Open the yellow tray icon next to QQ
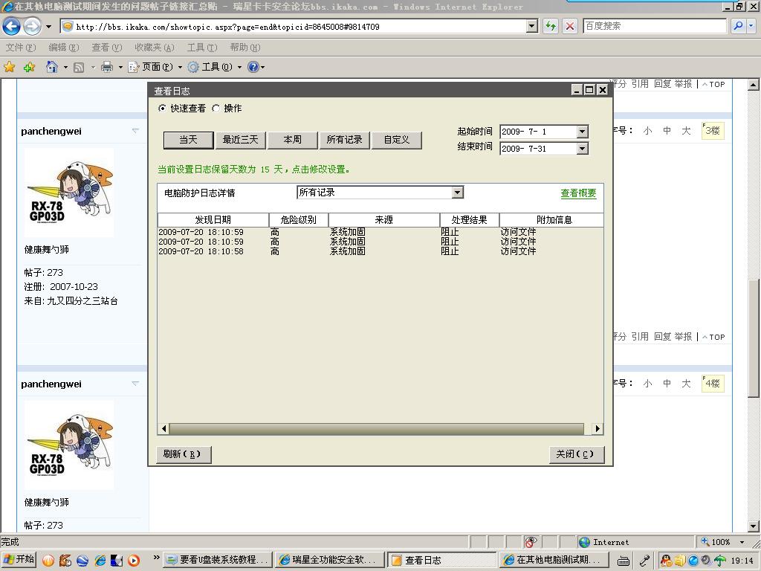The height and width of the screenshot is (571, 761). tap(679, 561)
